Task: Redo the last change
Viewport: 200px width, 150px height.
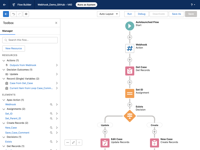Action: coord(19,14)
